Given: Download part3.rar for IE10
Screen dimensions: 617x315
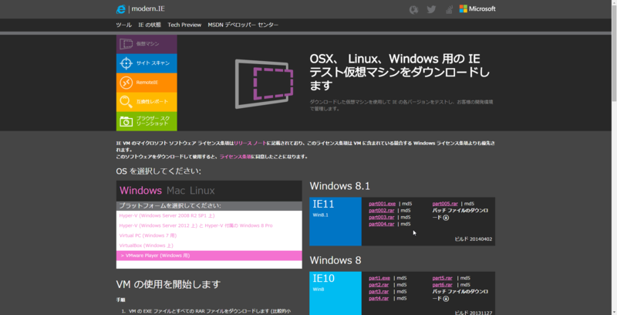Looking at the screenshot, I should click(x=379, y=291).
